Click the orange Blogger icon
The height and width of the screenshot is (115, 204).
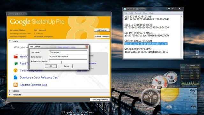point(16,85)
